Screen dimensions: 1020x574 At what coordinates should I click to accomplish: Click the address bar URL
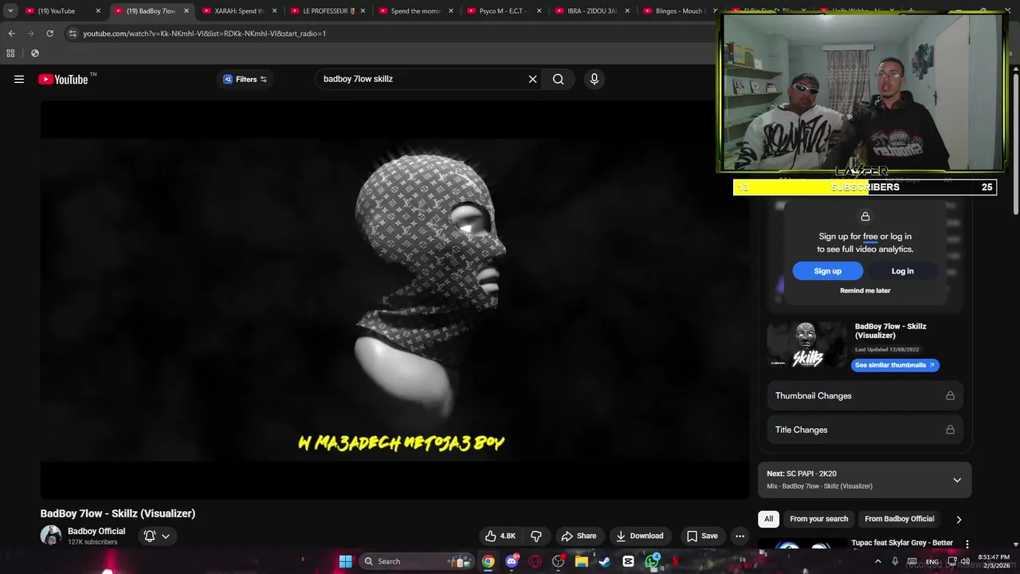pyautogui.click(x=204, y=33)
